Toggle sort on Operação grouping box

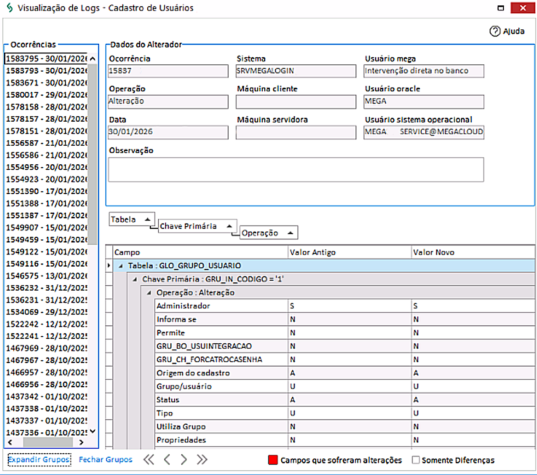268,233
